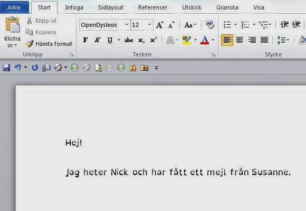Open the Tecken font dialog launcher
The height and width of the screenshot is (211, 306).
[x=213, y=55]
